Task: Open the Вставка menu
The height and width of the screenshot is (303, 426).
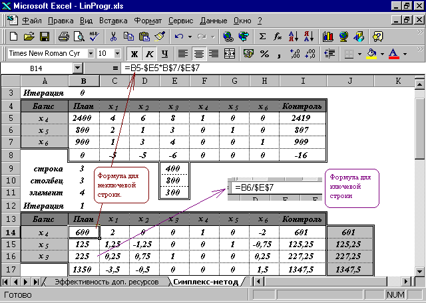Action: 113,21
